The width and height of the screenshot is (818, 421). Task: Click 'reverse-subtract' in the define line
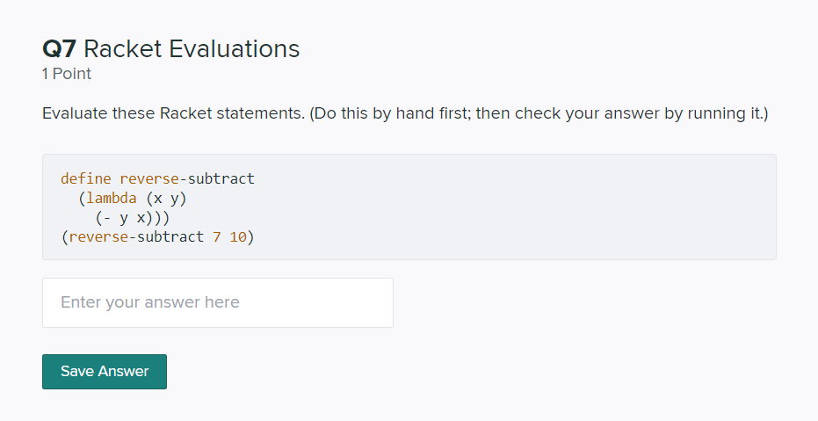(187, 178)
